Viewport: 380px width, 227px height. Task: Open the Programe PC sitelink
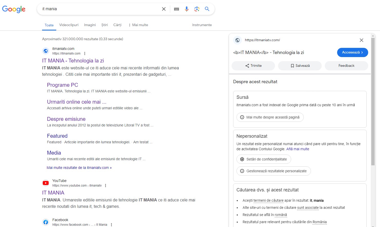(62, 85)
